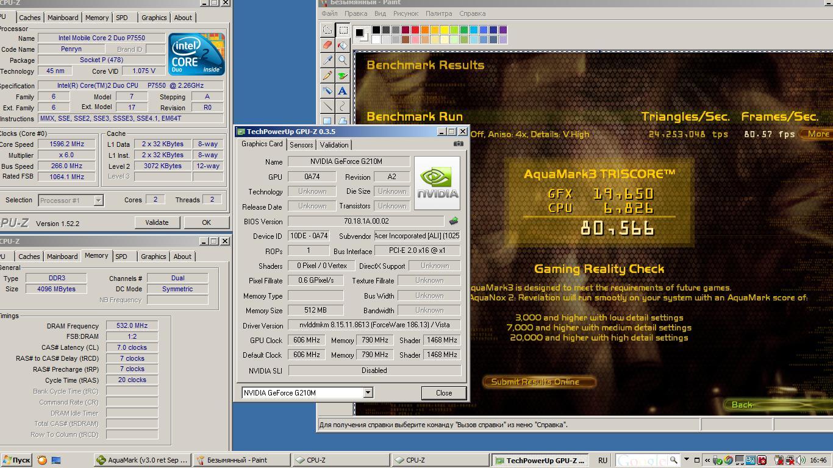The width and height of the screenshot is (833, 468).
Task: Click the Google search magnifier in taskbar
Action: tap(673, 460)
